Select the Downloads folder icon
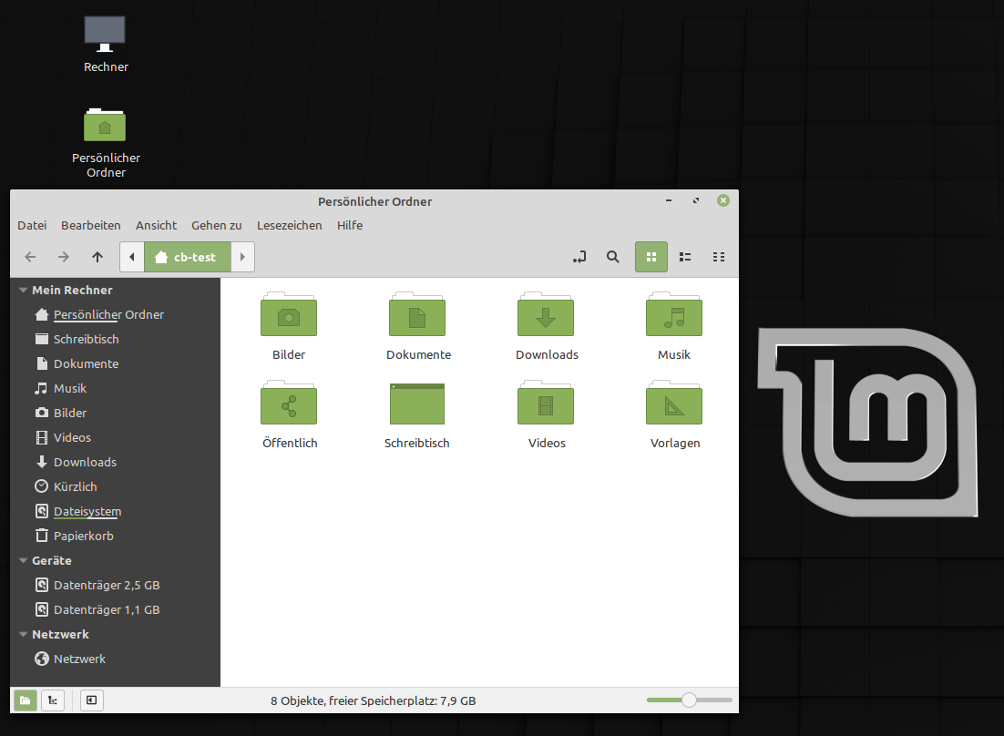Screen dimensions: 1004x736 (x=546, y=315)
